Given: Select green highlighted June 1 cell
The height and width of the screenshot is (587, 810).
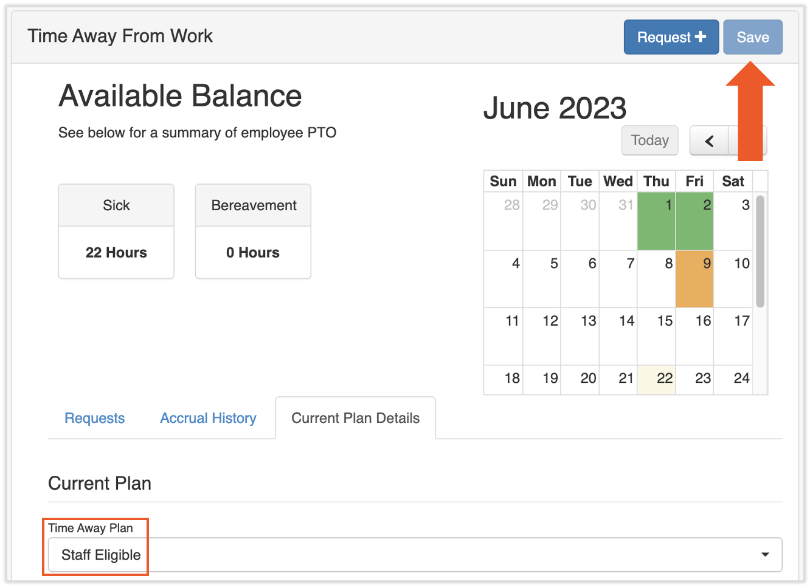Looking at the screenshot, I should coord(656,222).
